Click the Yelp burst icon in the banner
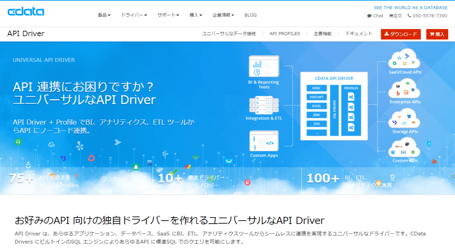 tap(80, 146)
